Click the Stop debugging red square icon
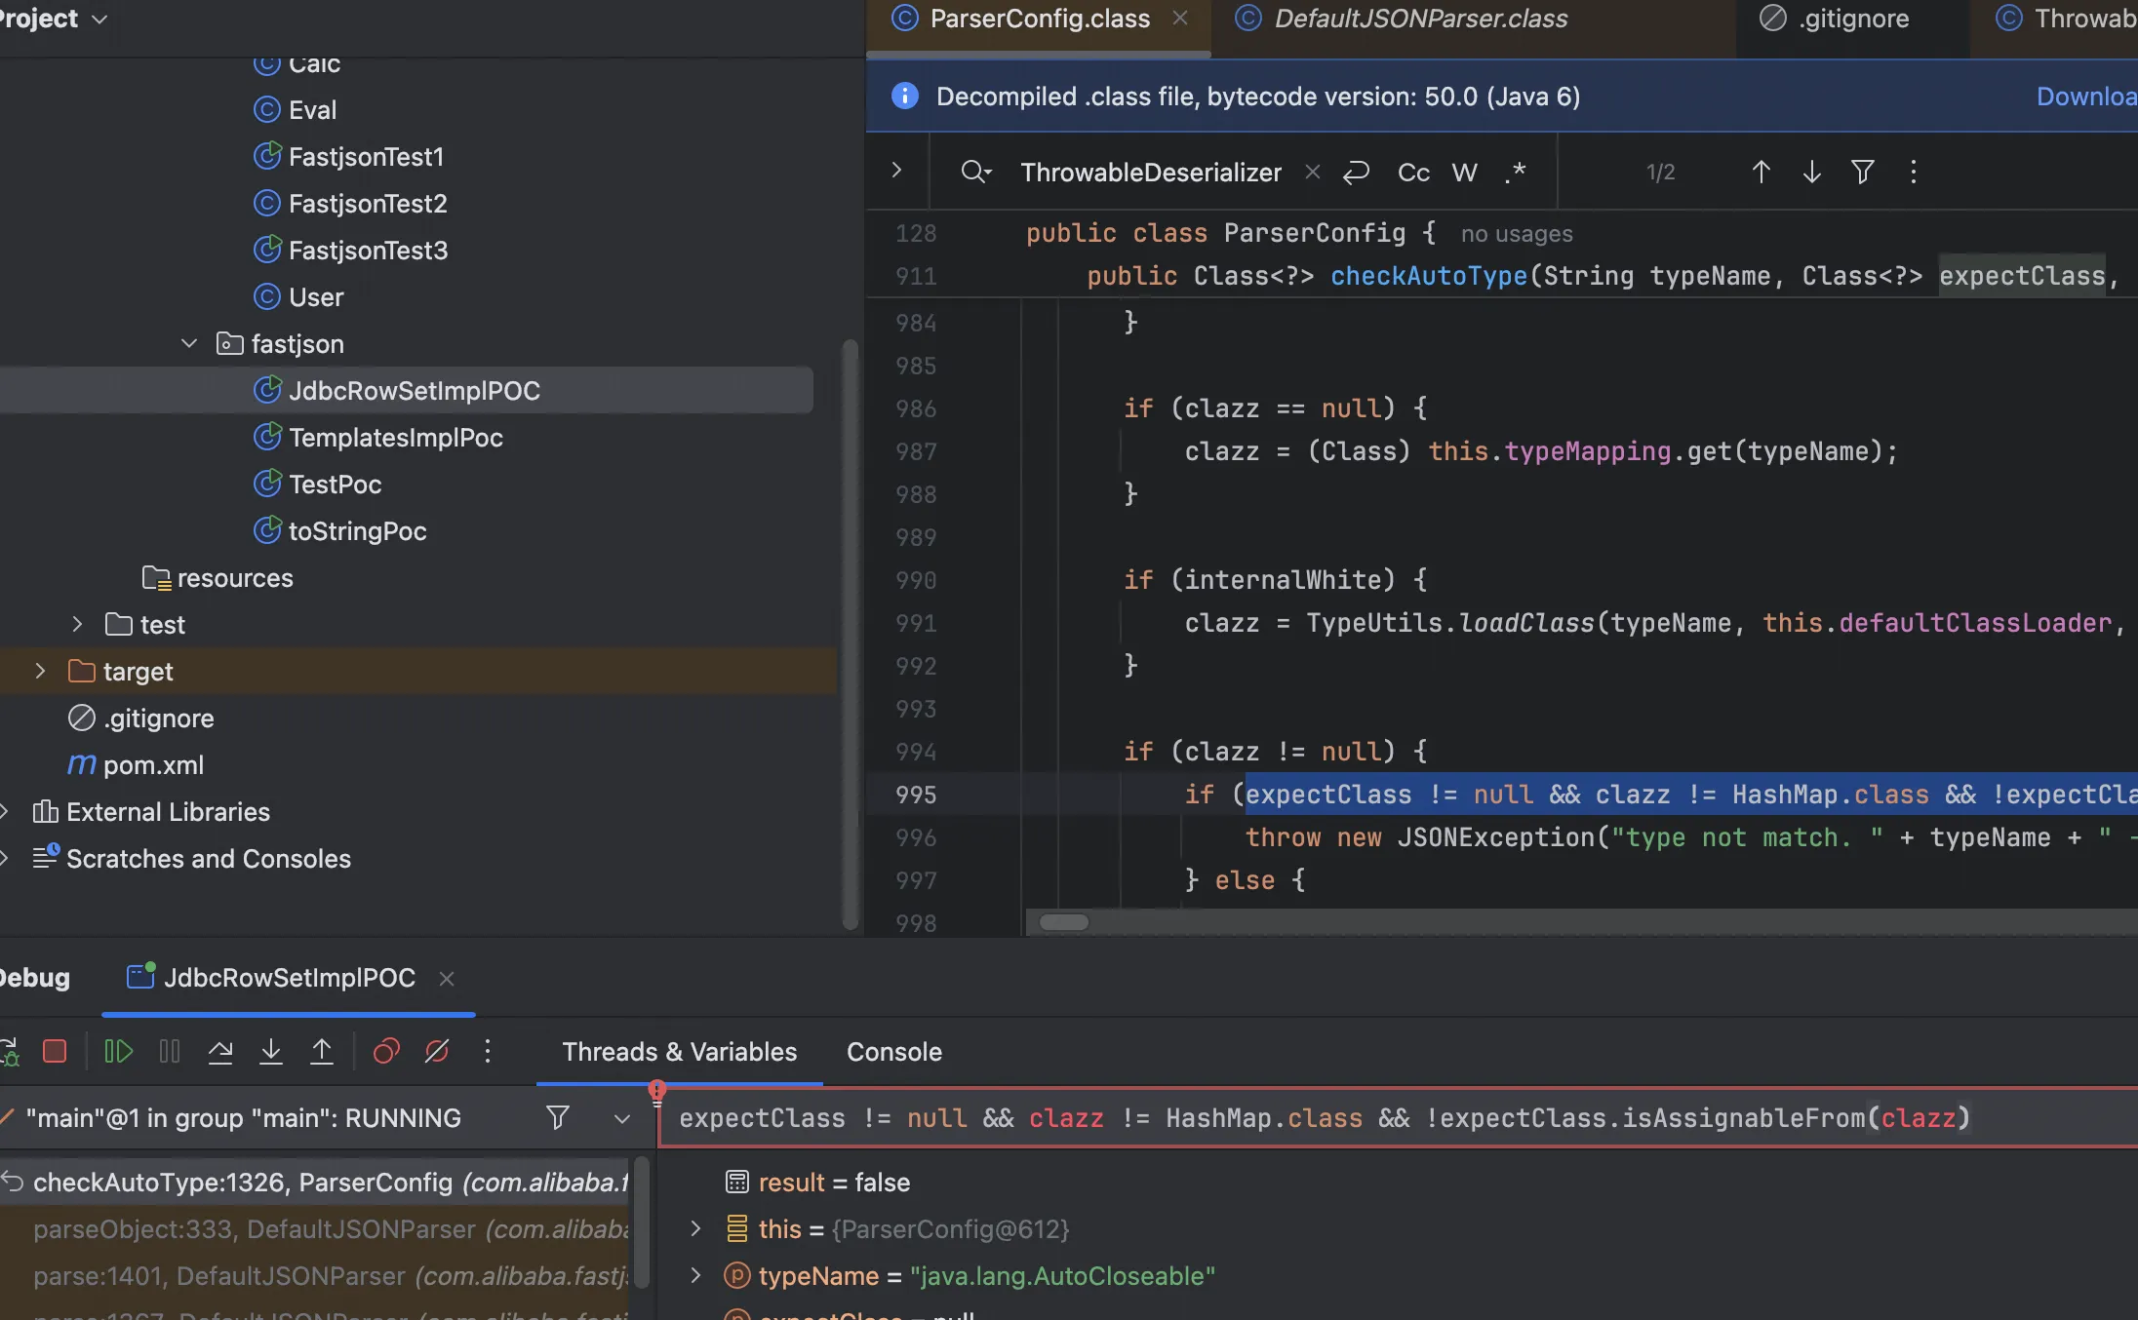Viewport: 2138px width, 1320px height. [x=55, y=1051]
